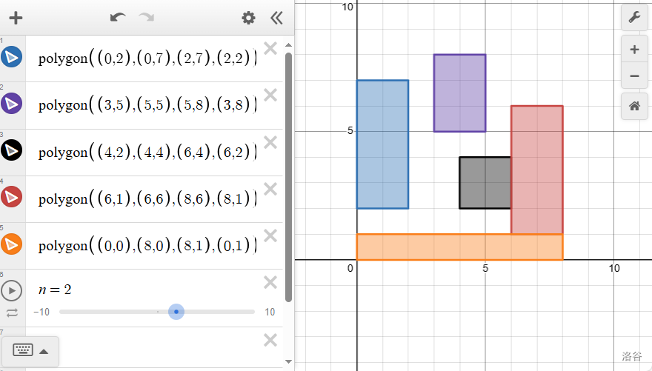
Task: Hide the black polygon in row 3
Action: click(x=12, y=151)
